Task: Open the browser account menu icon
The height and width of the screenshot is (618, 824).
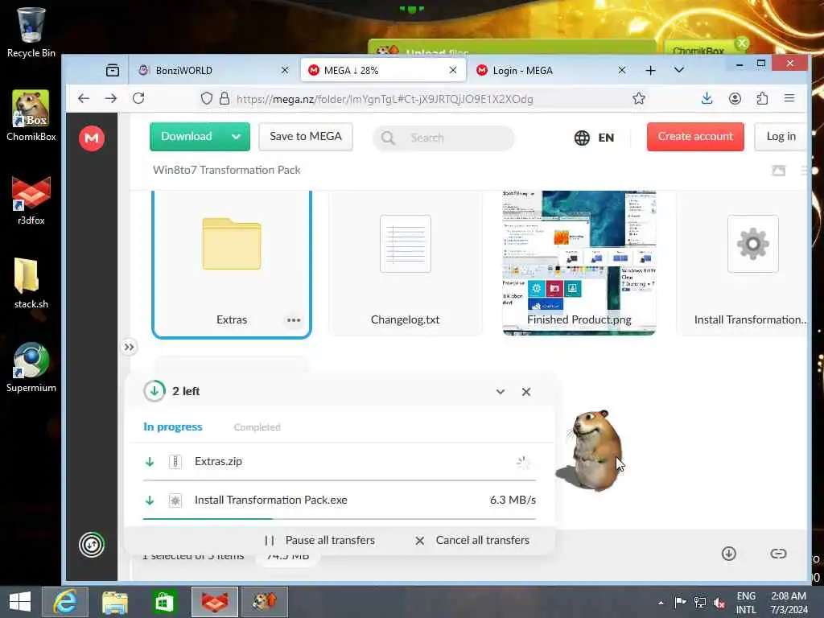Action: (735, 98)
